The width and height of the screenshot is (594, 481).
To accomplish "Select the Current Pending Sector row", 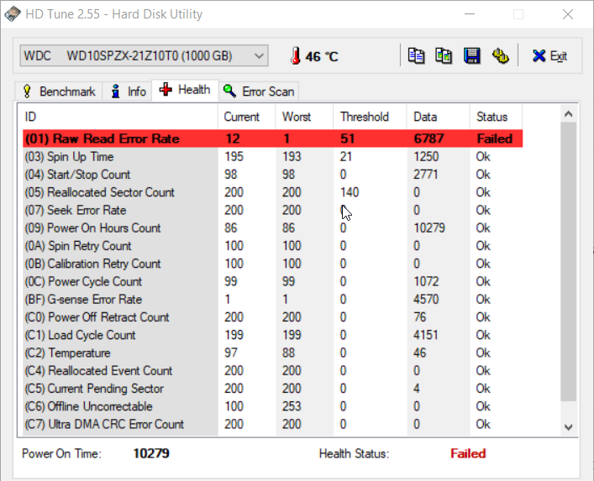I will (x=273, y=389).
